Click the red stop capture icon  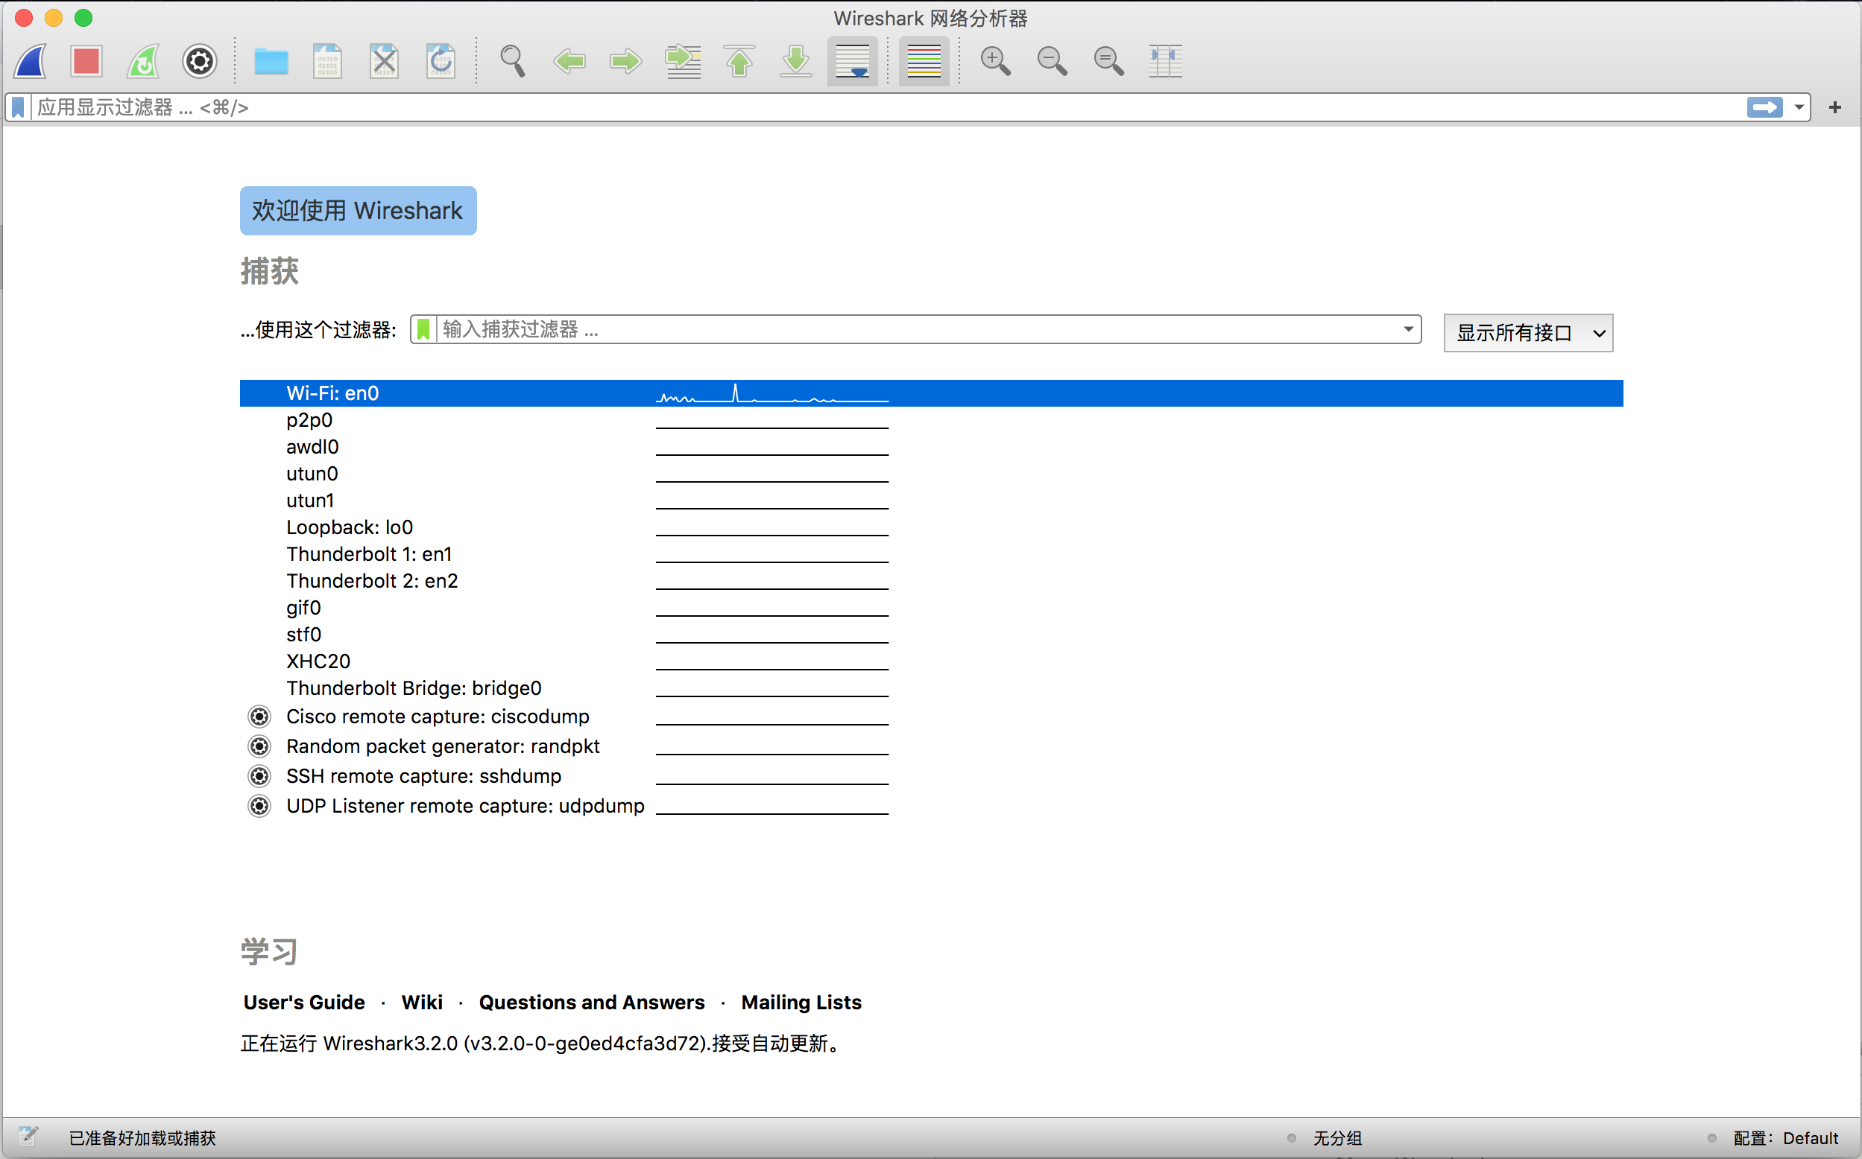click(x=86, y=61)
